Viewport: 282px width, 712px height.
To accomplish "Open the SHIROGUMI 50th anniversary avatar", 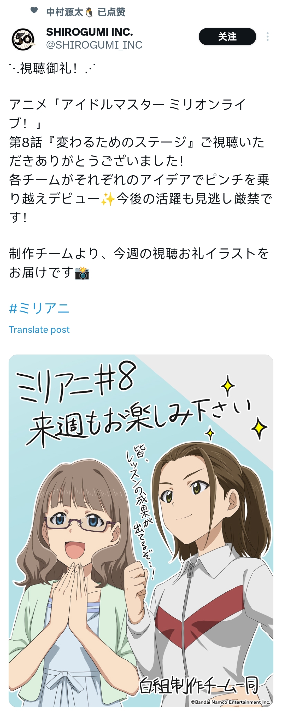I will [23, 39].
